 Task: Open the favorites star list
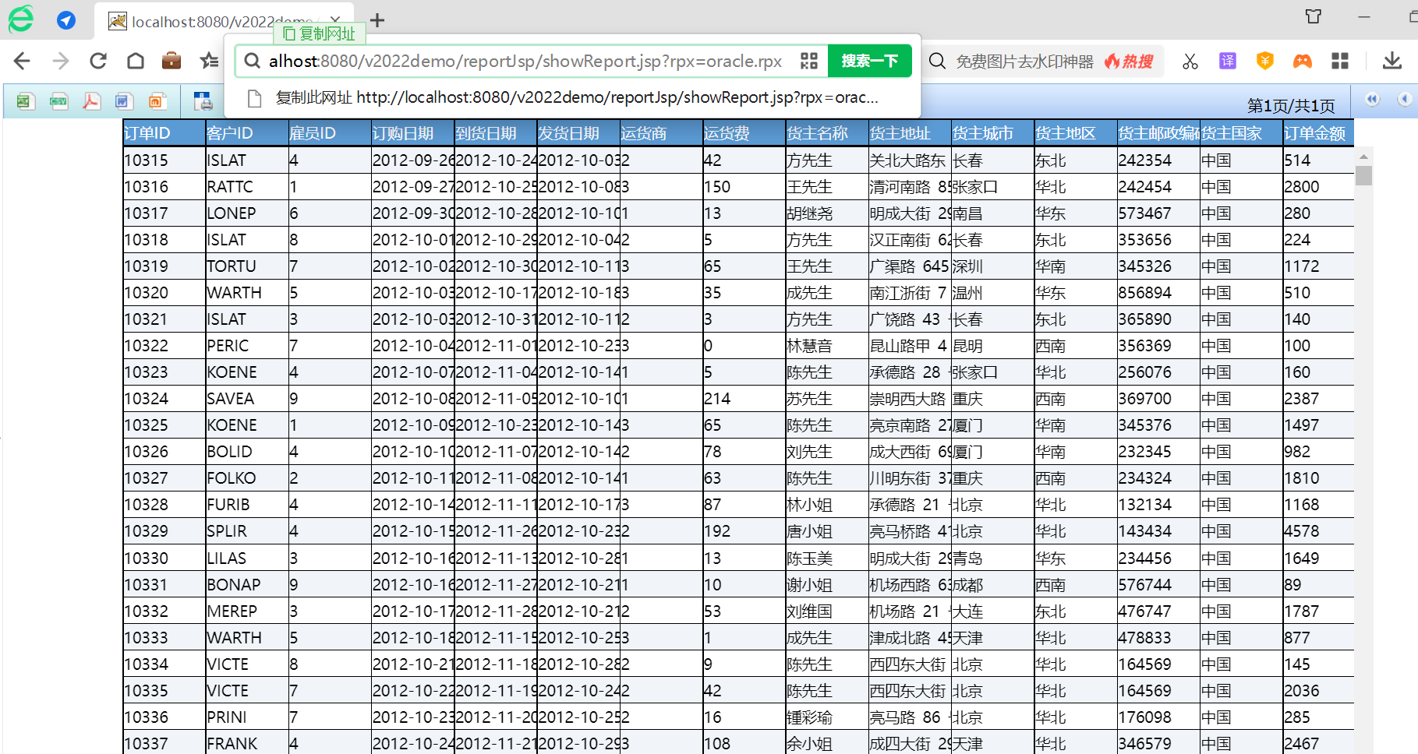(209, 61)
